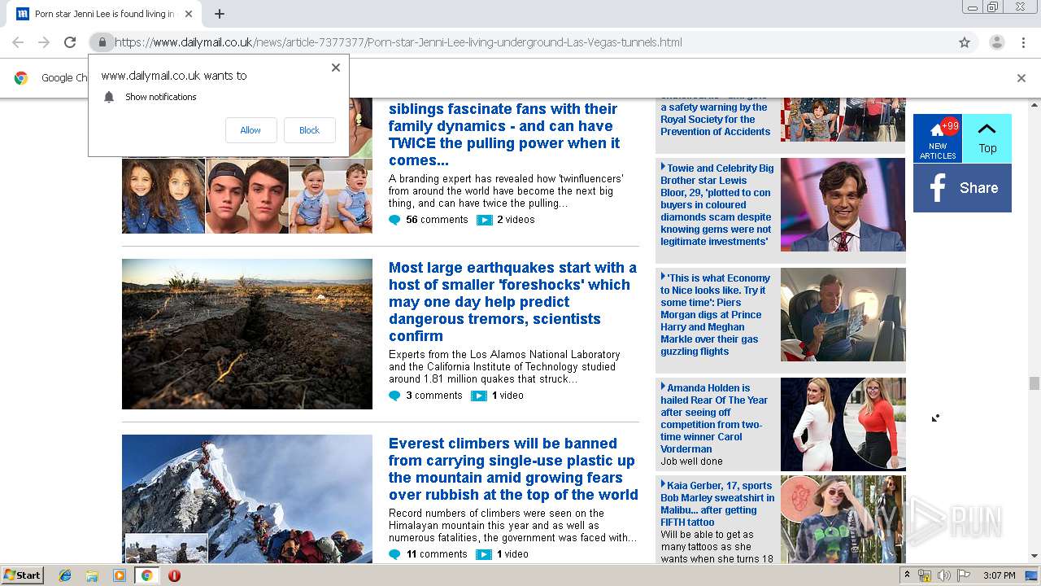Open Amanda Holden Rear Of The Year story

point(714,418)
